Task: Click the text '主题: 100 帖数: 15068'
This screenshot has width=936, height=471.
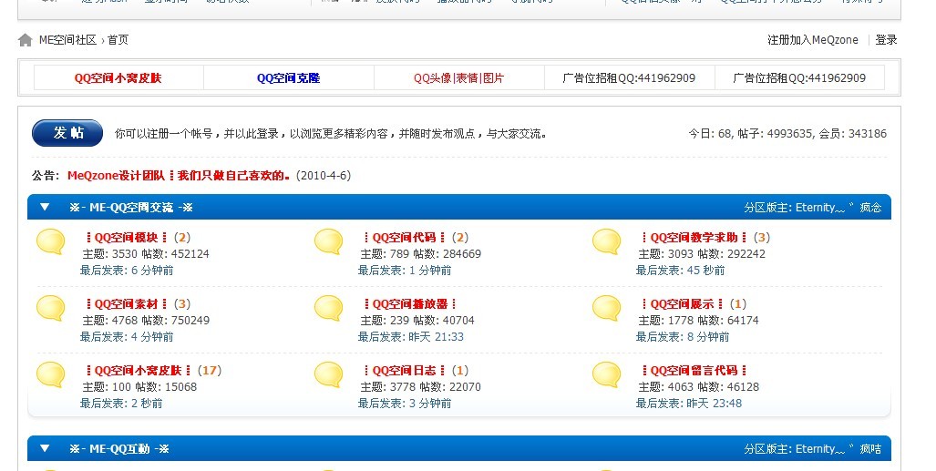Action: tap(139, 387)
